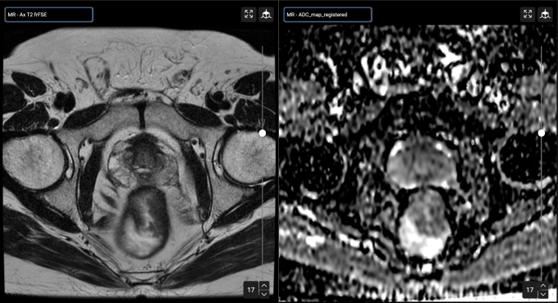Maximize the Ax T2 frFSE viewport
This screenshot has width=558, height=303.
pos(249,15)
